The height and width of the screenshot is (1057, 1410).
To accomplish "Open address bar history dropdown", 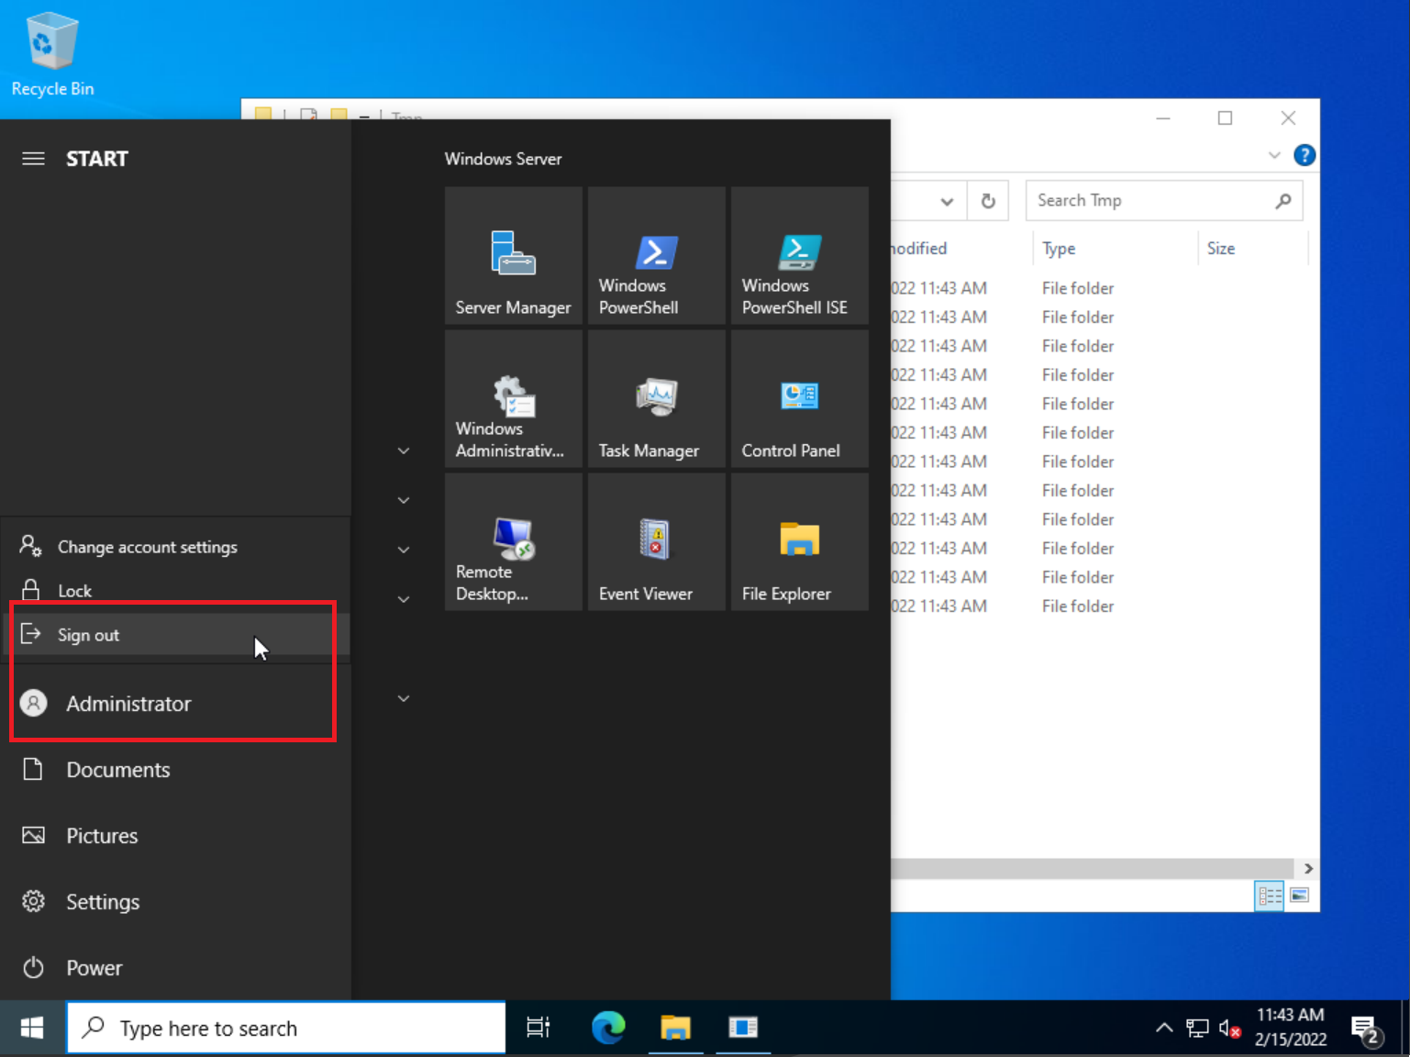I will (x=948, y=201).
